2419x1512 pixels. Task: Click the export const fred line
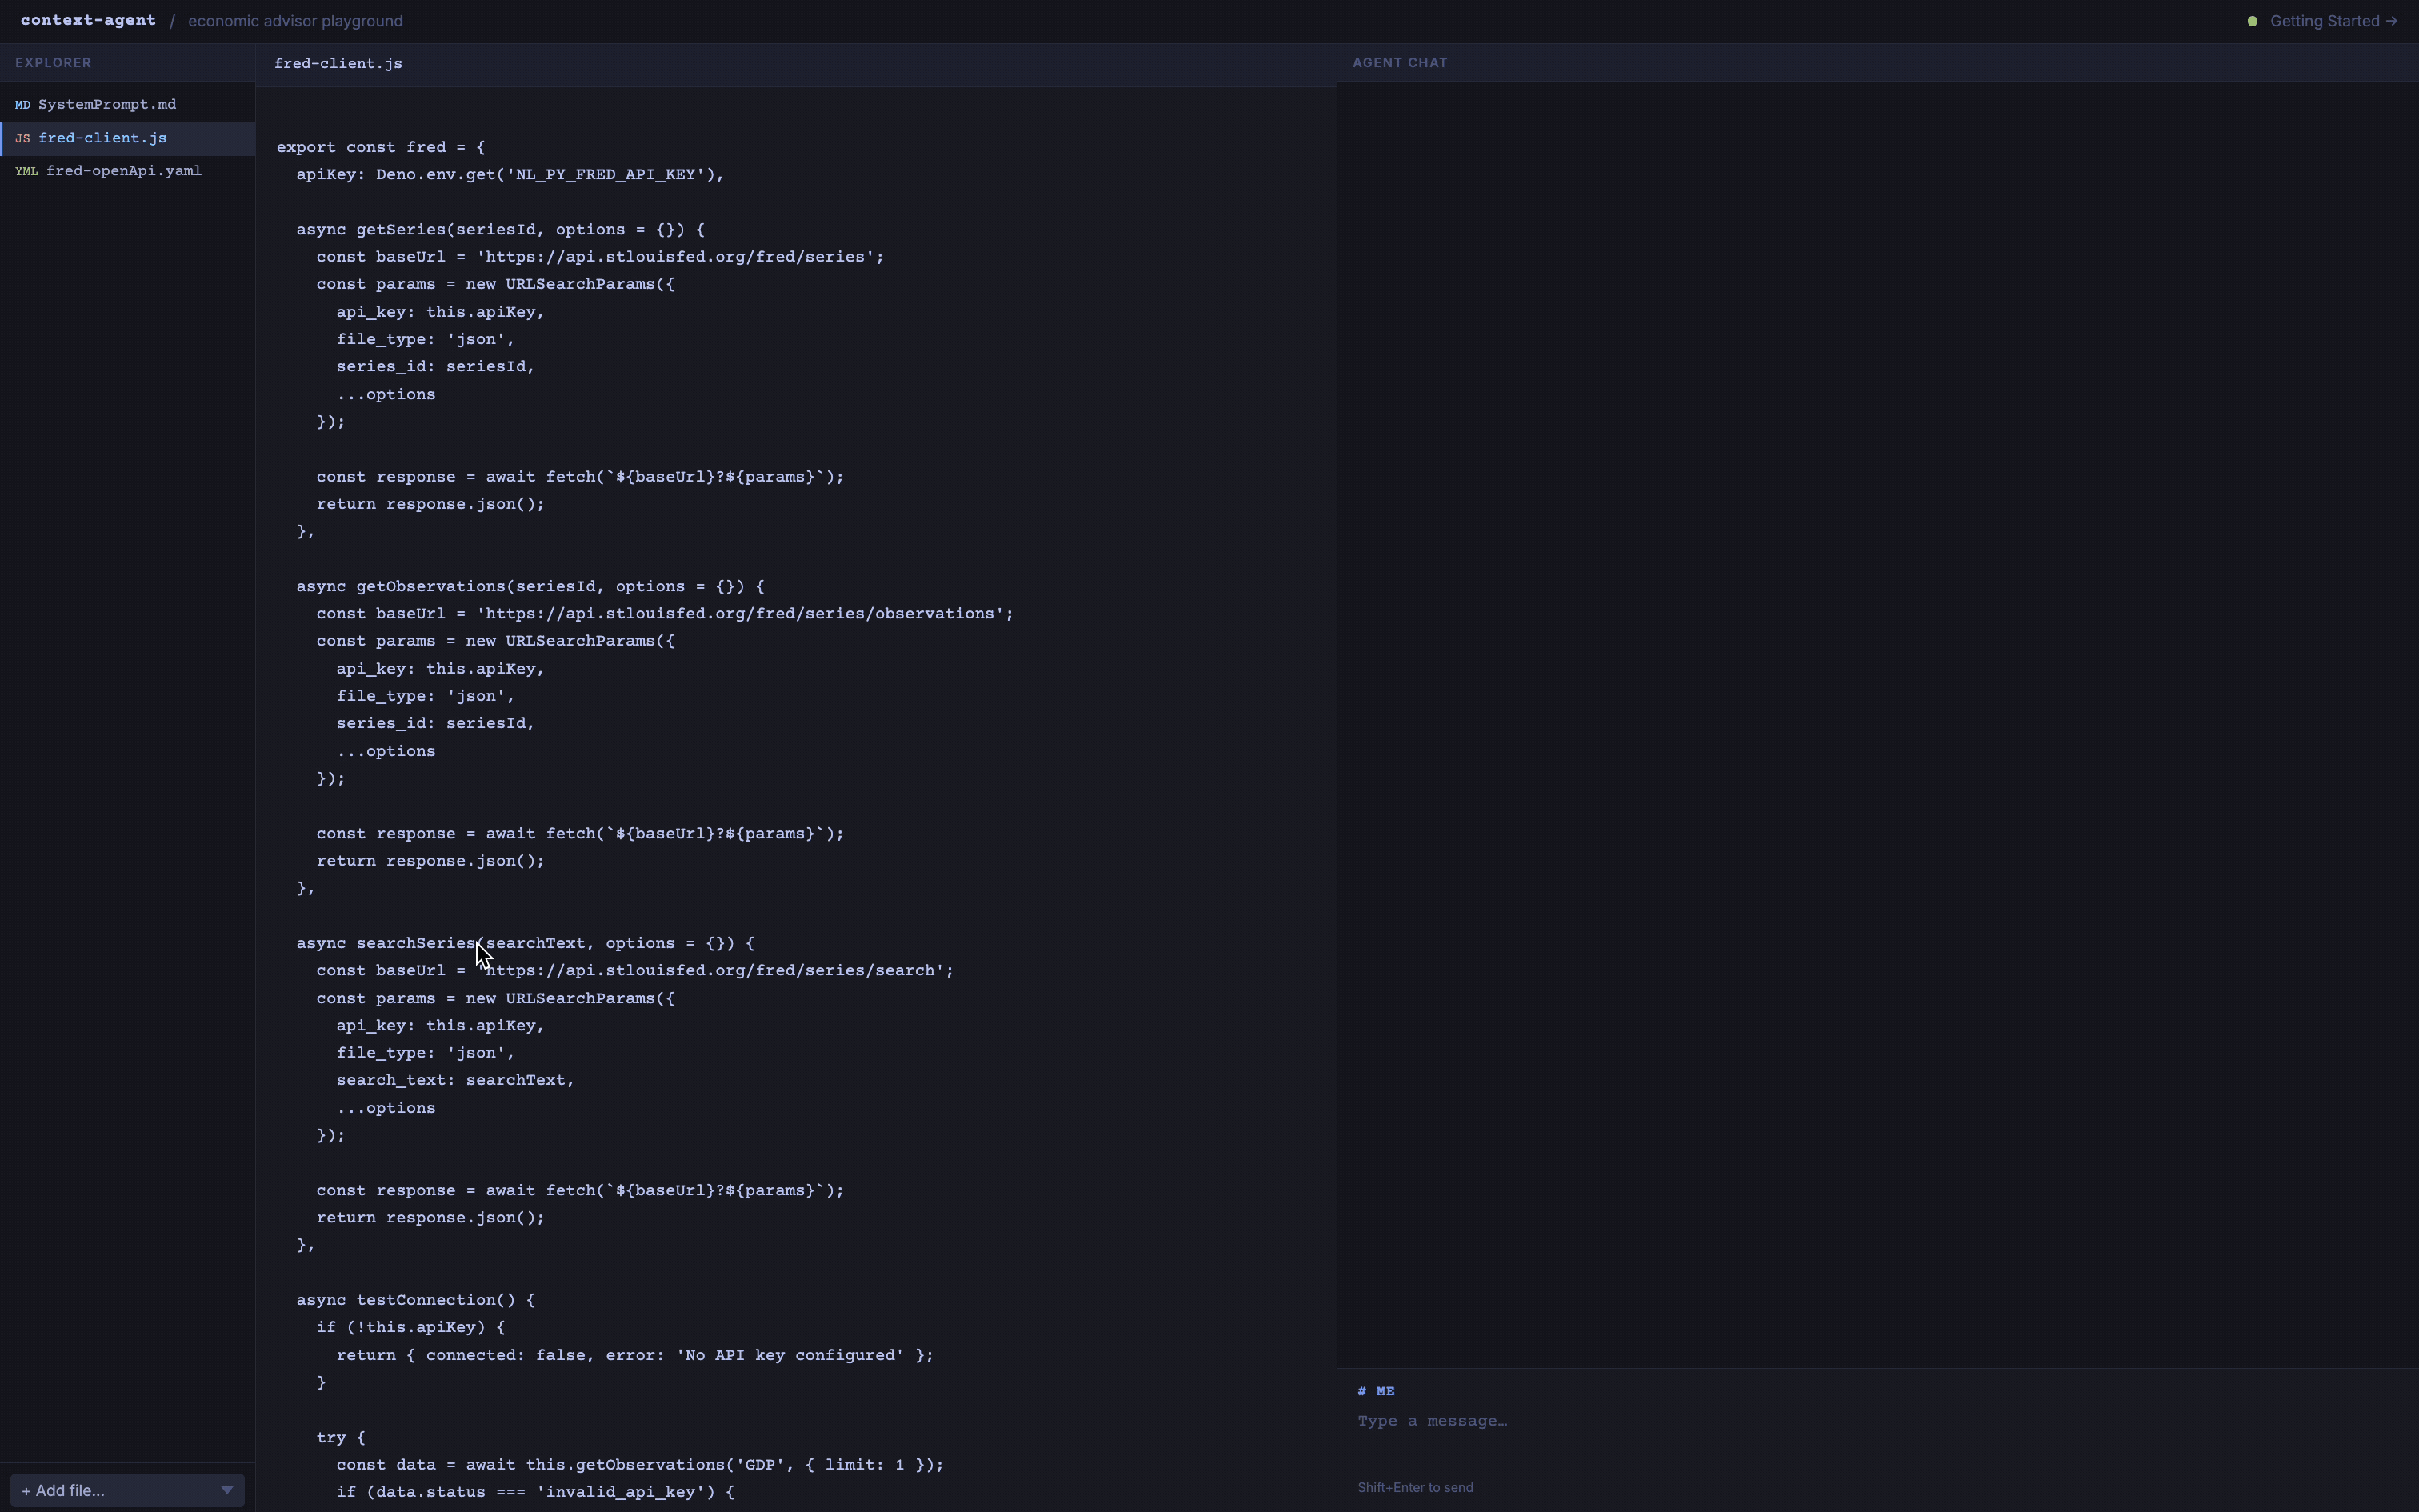click(380, 147)
